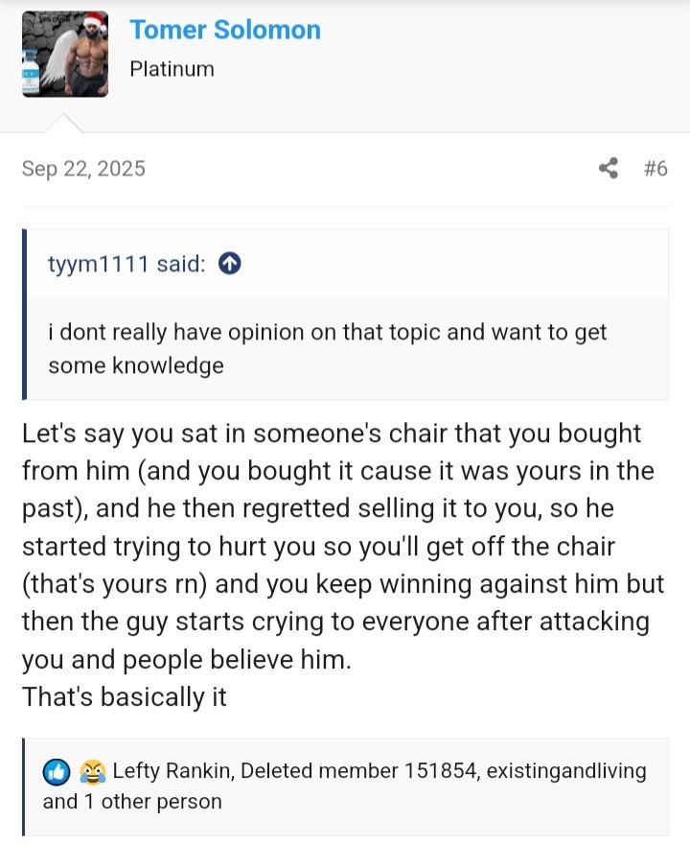Click the Platinum user title
This screenshot has height=845, width=690.
[x=172, y=69]
